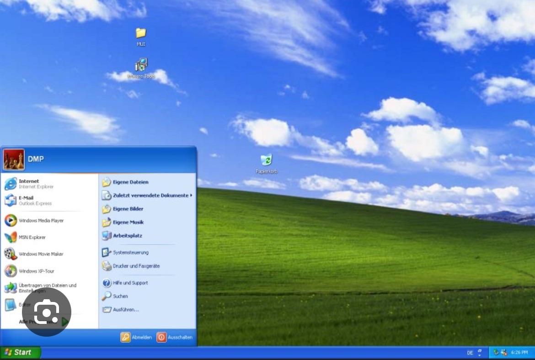Open Internet Explorer from the Start menu
This screenshot has height=360, width=535.
click(49, 184)
